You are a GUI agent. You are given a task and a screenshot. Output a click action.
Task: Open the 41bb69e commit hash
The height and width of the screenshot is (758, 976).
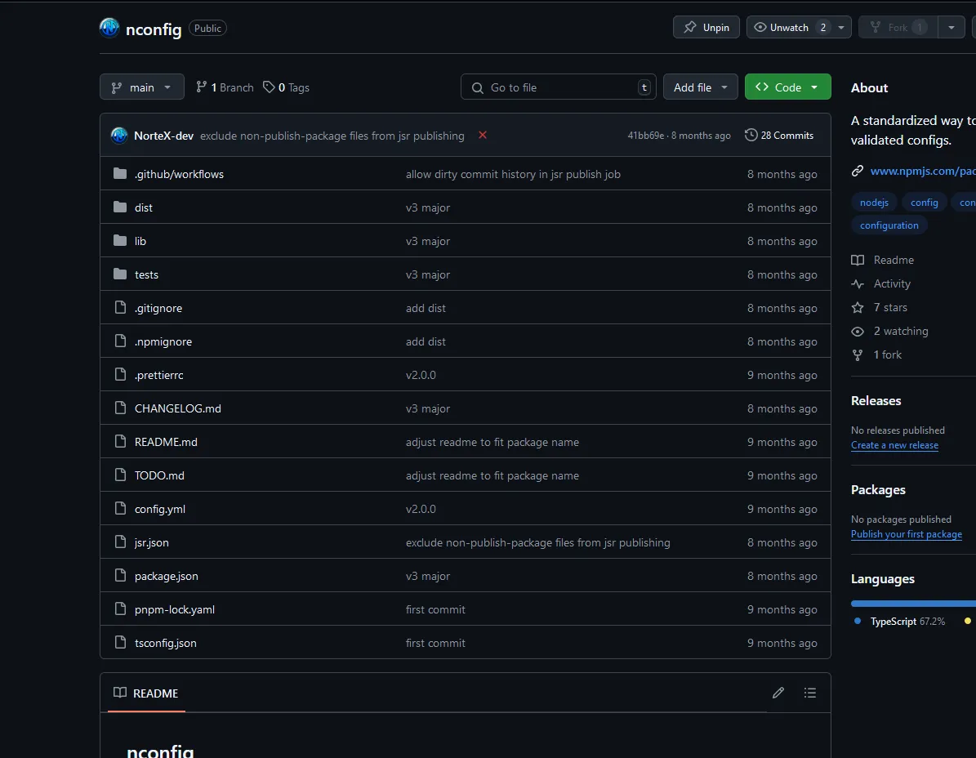645,136
